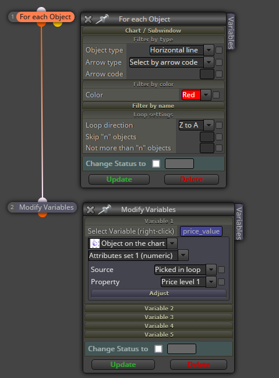Pin the Modify Variables panel
279x378 pixels.
click(x=104, y=210)
